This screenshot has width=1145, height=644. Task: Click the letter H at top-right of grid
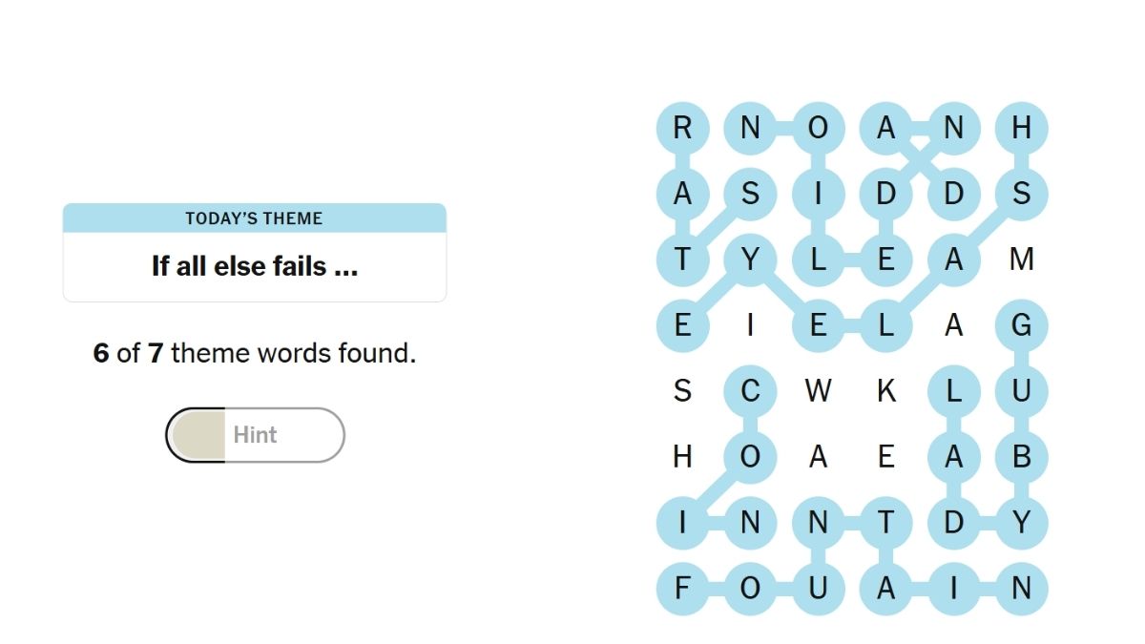[x=1022, y=127]
